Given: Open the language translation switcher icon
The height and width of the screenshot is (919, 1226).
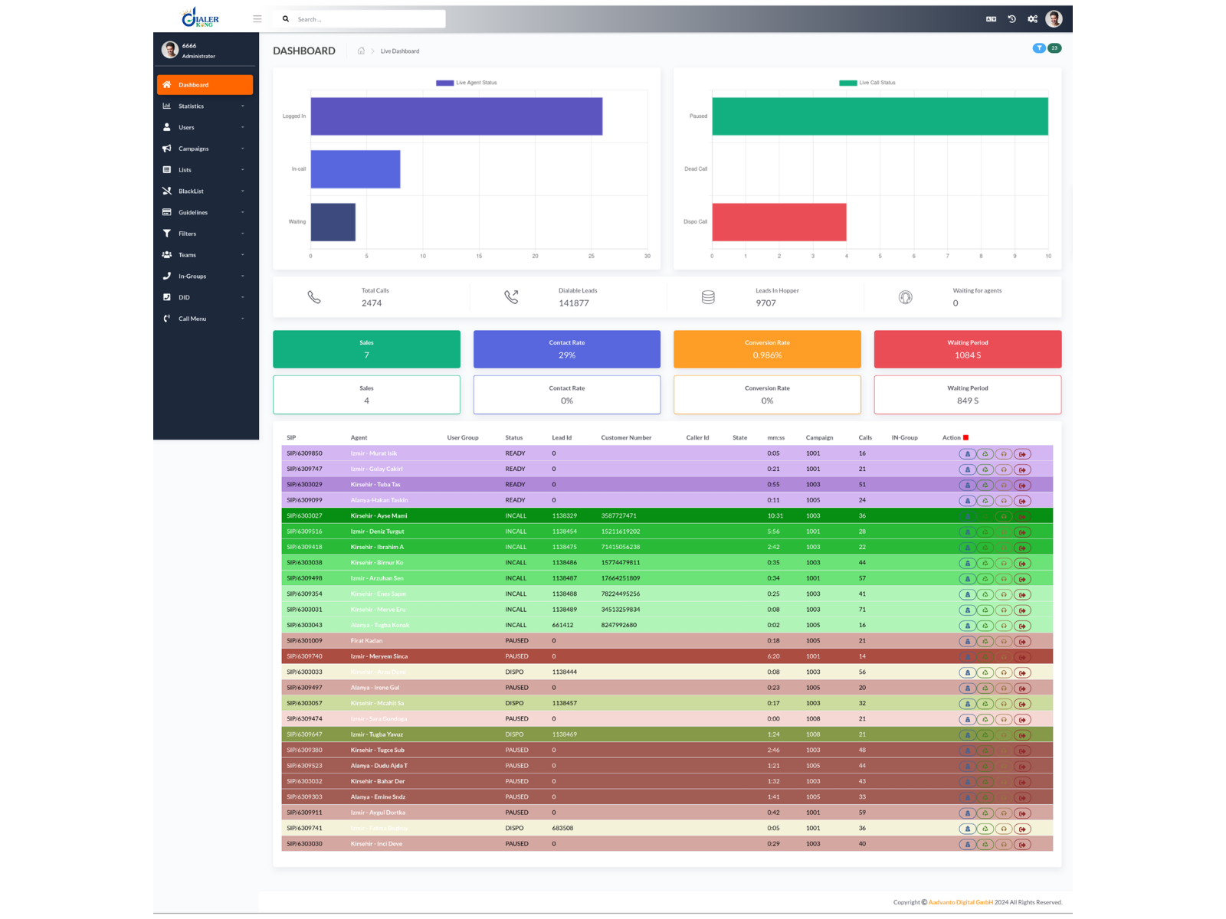Looking at the screenshot, I should 989,18.
